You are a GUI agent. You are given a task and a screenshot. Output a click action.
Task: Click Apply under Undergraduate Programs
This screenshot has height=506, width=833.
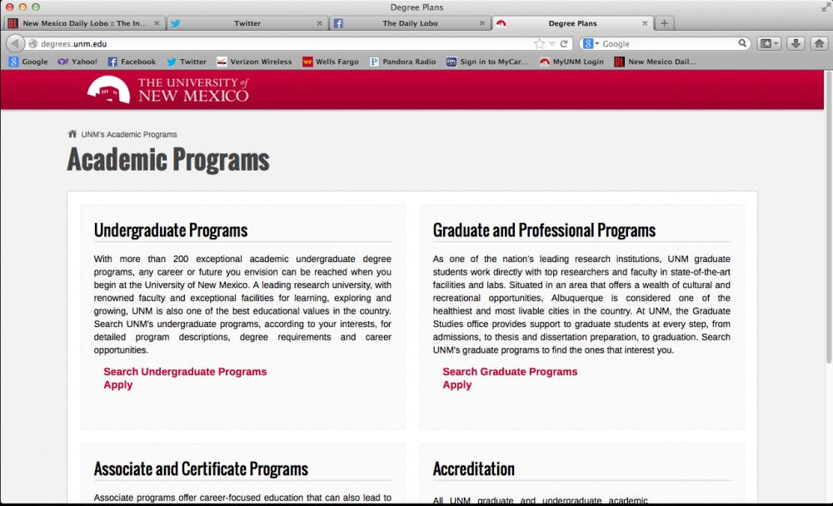click(x=117, y=384)
